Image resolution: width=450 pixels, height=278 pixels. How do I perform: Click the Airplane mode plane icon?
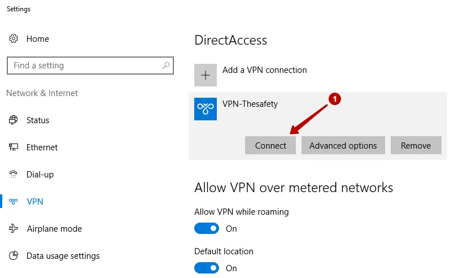coord(13,228)
